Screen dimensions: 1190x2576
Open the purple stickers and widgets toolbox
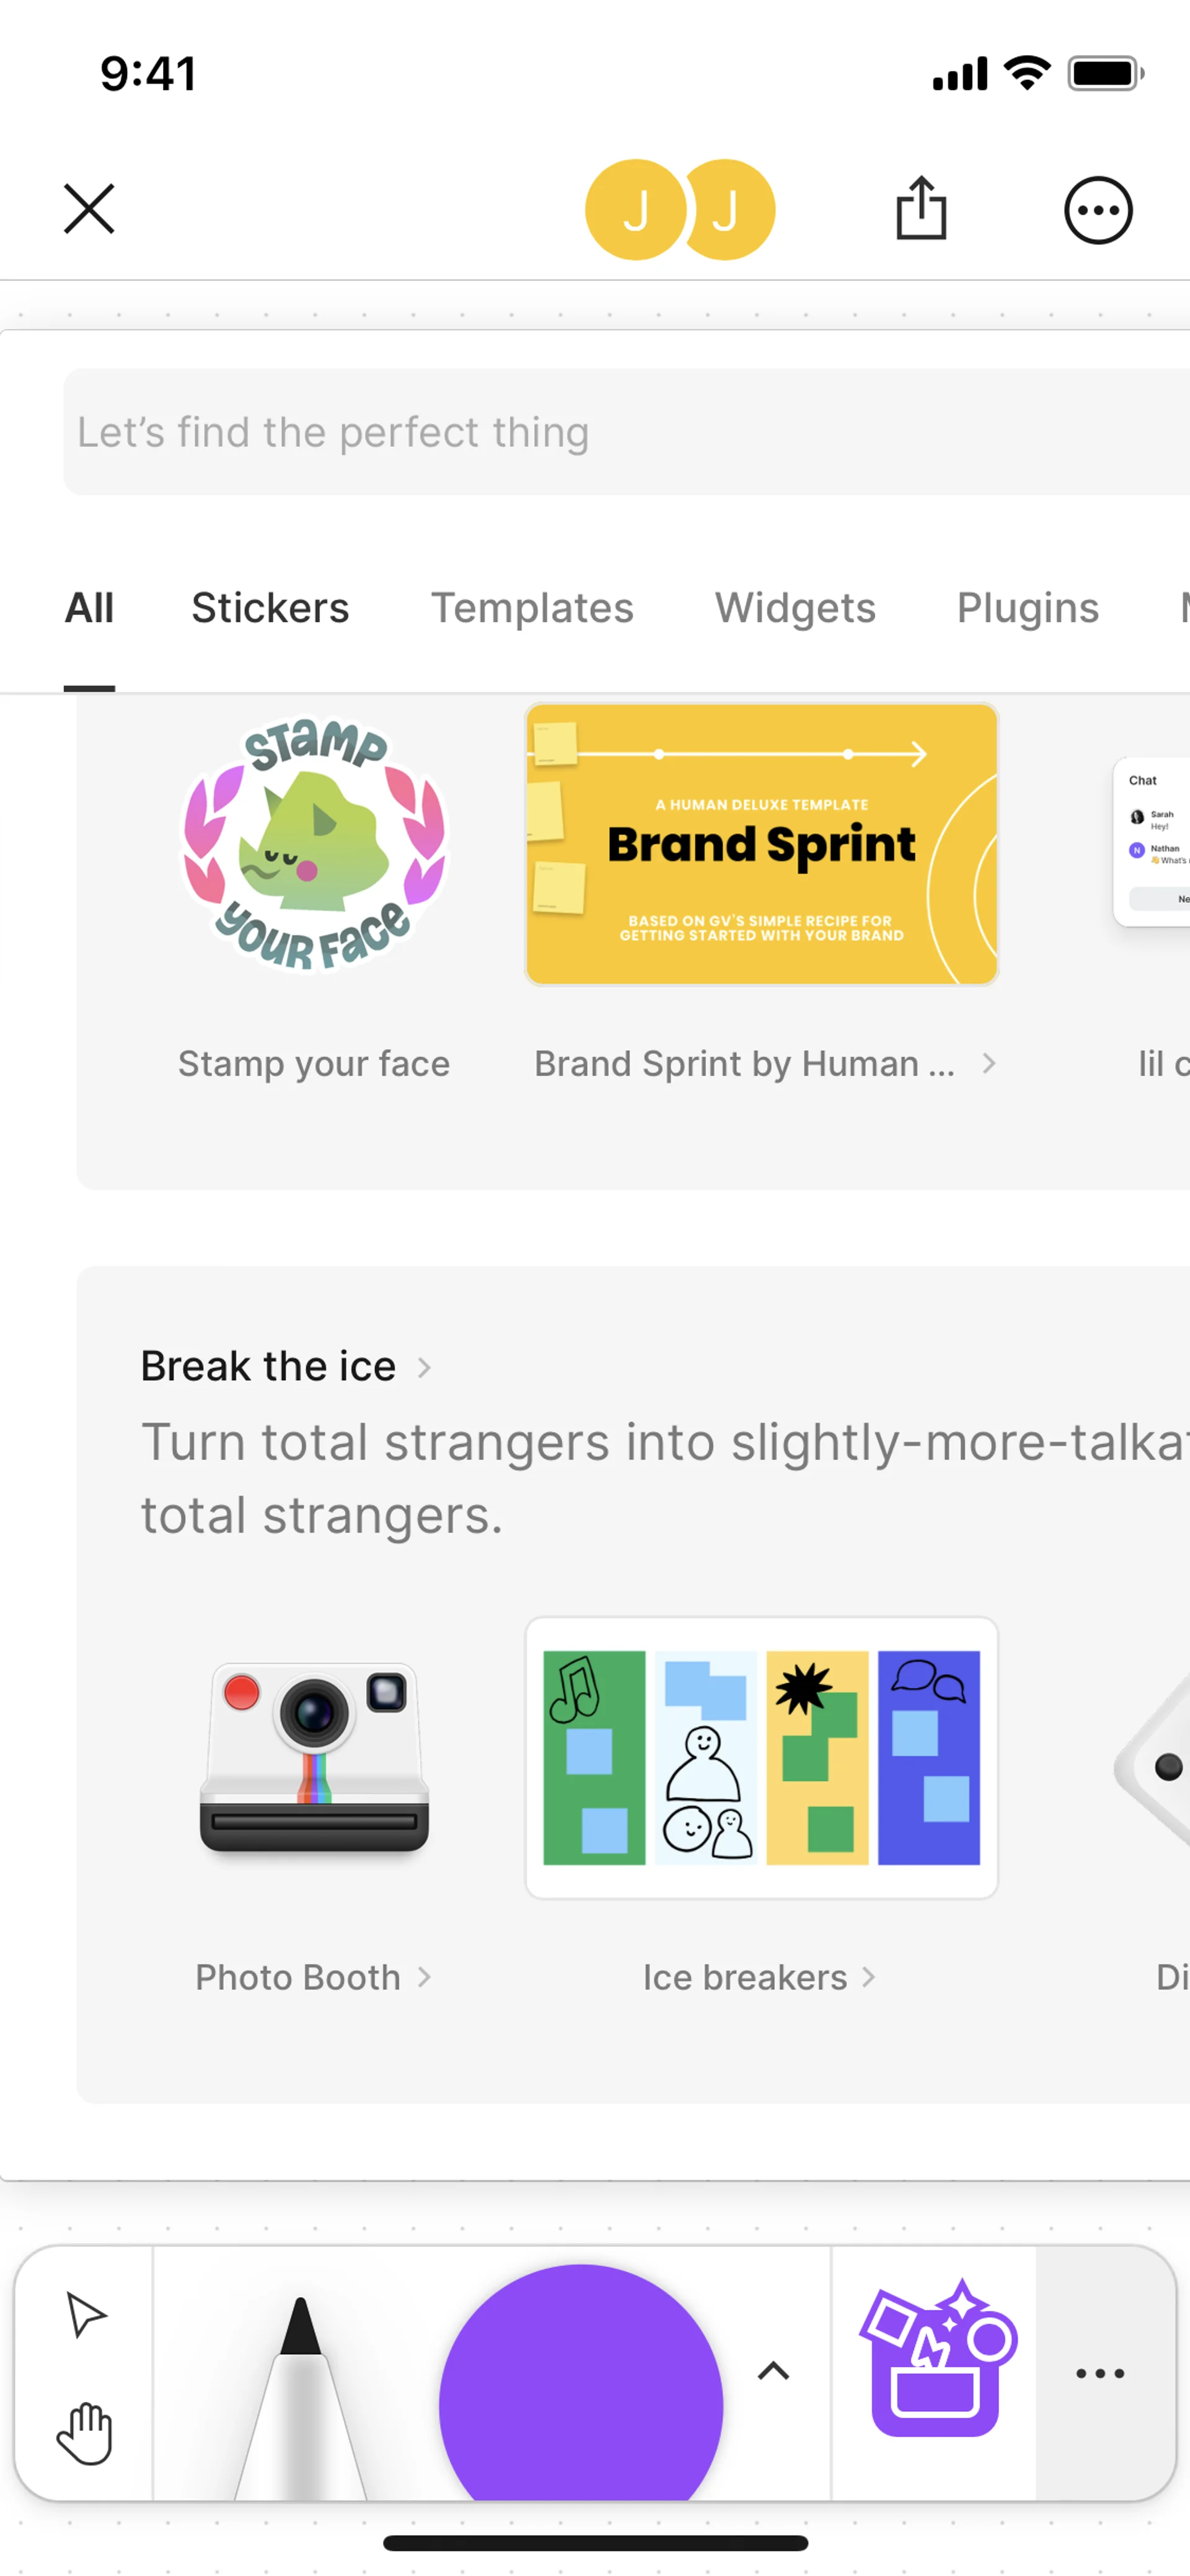(937, 2360)
